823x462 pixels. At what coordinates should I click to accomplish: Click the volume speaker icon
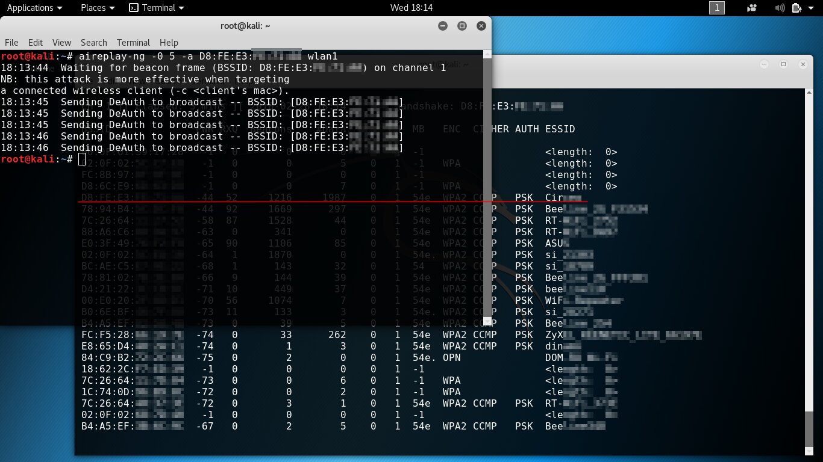[x=780, y=8]
